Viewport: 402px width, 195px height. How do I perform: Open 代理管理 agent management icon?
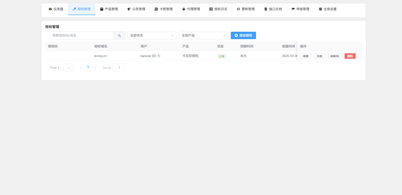pyautogui.click(x=184, y=9)
